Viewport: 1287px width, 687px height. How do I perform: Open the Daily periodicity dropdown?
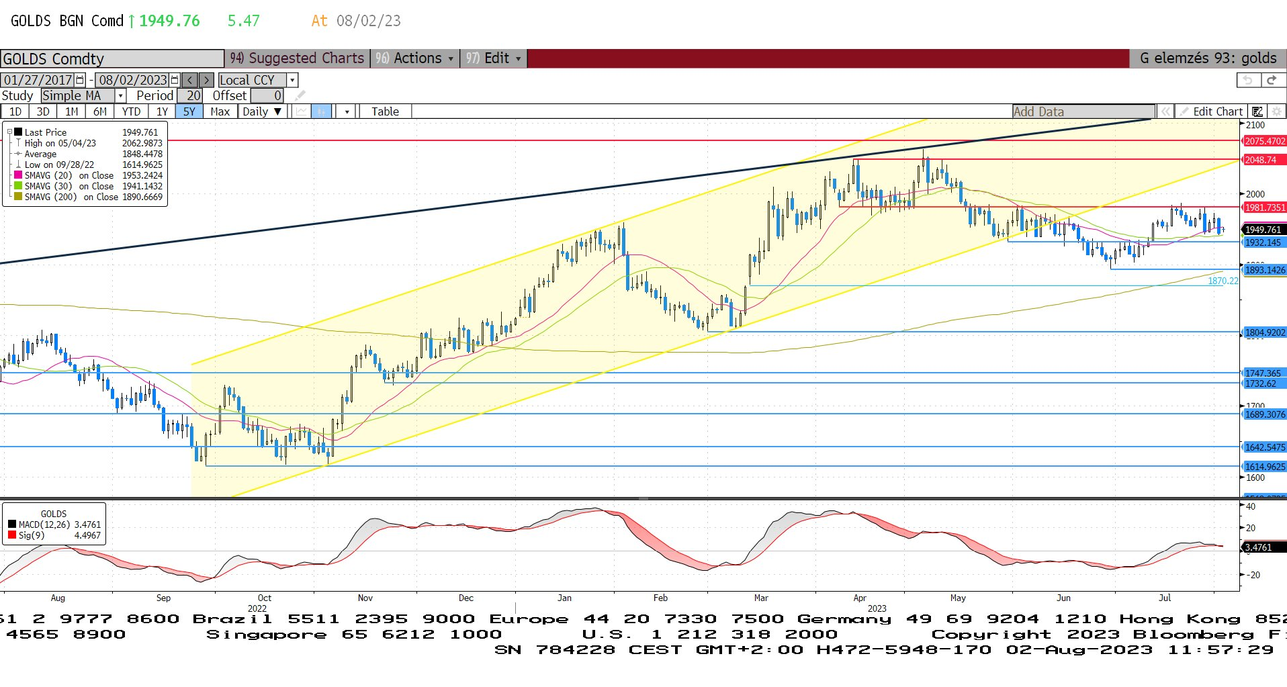point(262,111)
